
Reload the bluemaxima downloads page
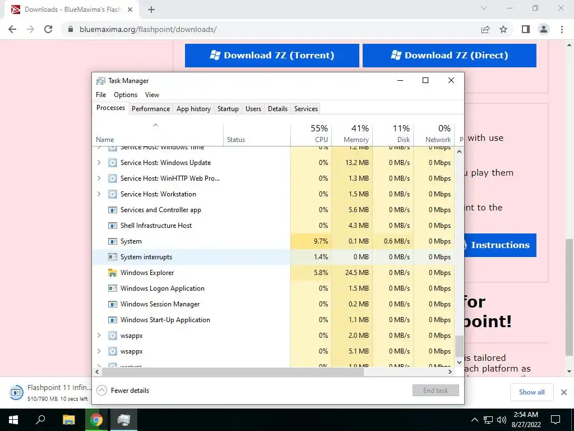(x=48, y=29)
